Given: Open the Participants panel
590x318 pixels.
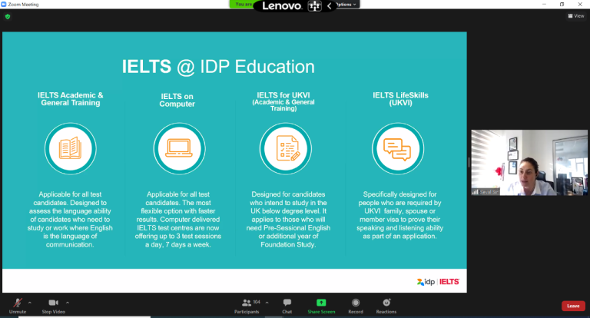Looking at the screenshot, I should pyautogui.click(x=247, y=306).
